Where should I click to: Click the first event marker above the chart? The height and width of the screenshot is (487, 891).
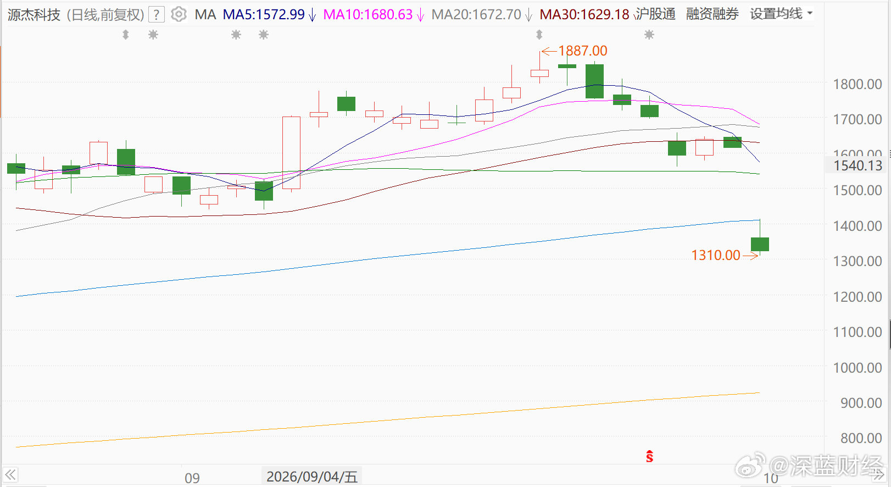(x=126, y=35)
